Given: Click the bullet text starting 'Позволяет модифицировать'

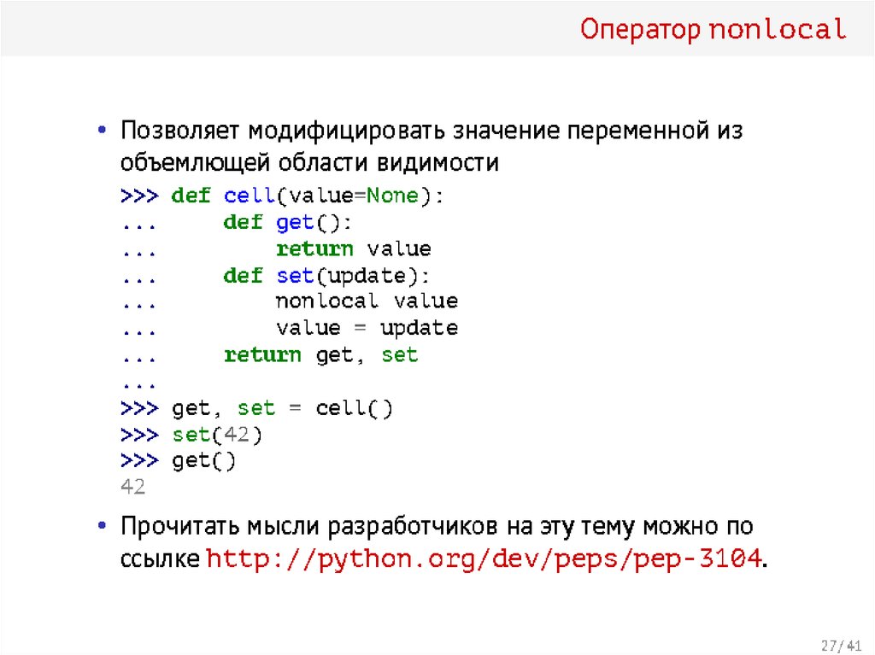Looking at the screenshot, I should (432, 132).
